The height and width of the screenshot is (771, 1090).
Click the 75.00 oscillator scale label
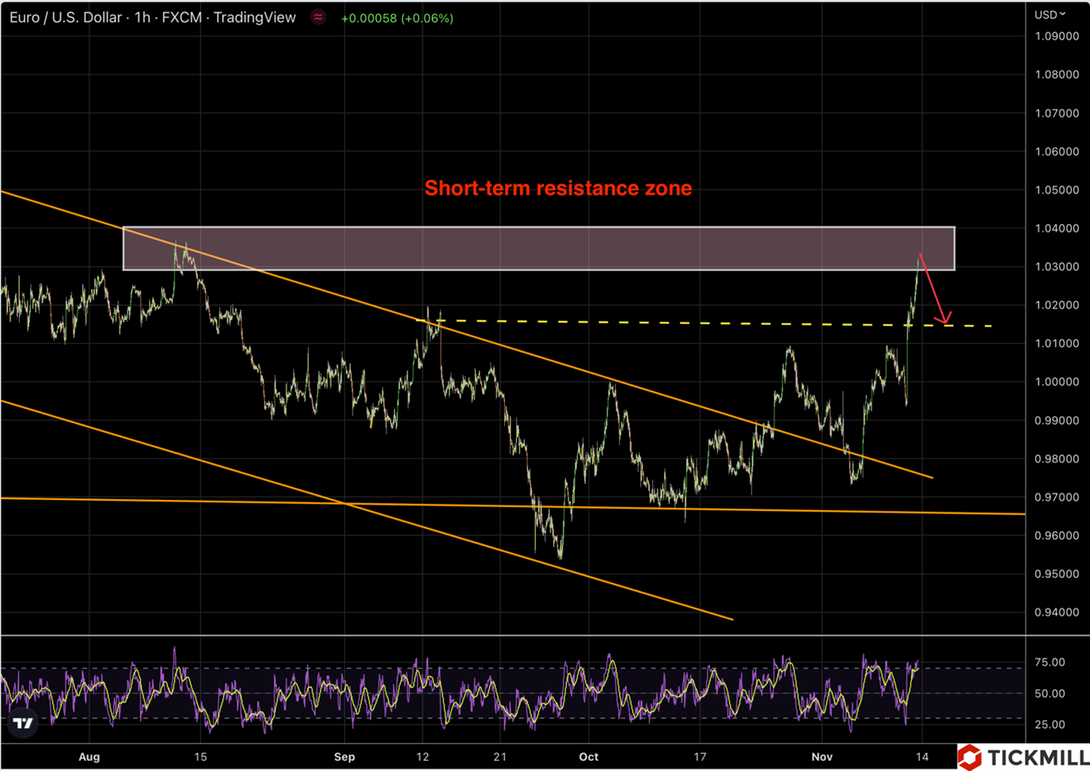pyautogui.click(x=1050, y=663)
